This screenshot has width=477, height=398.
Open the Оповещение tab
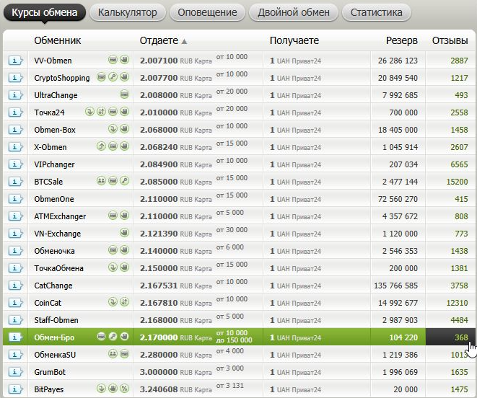[207, 12]
